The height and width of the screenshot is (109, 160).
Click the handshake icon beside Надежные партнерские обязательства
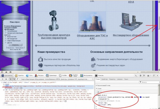point(41,65)
